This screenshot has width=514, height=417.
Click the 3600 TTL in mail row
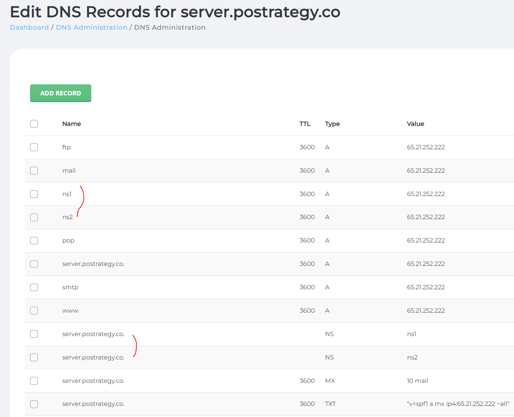pyautogui.click(x=307, y=170)
